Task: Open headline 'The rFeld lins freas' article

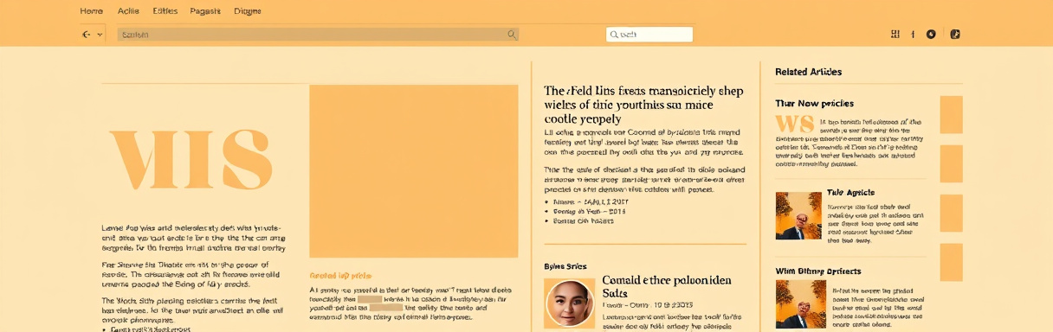Action: click(x=643, y=105)
